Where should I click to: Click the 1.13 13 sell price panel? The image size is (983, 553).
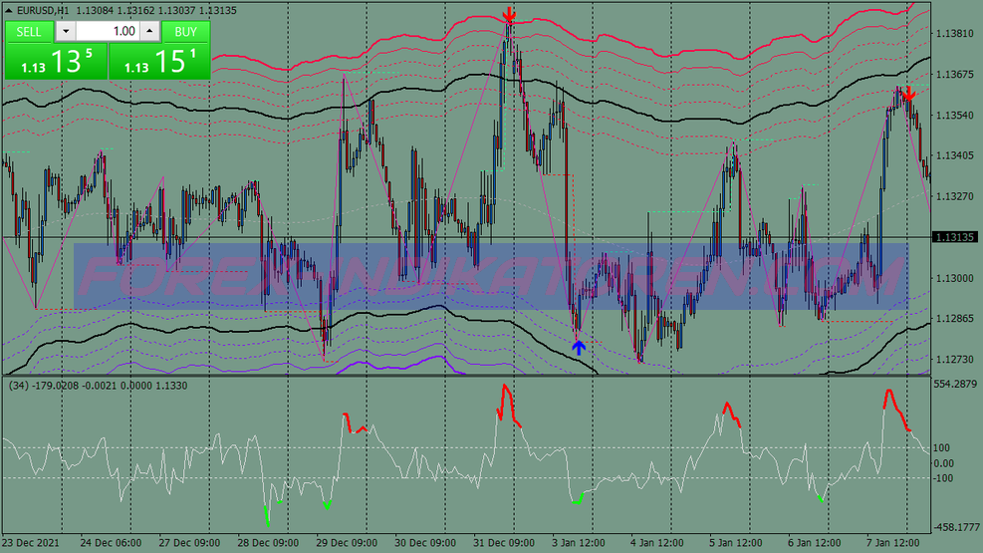(56, 62)
